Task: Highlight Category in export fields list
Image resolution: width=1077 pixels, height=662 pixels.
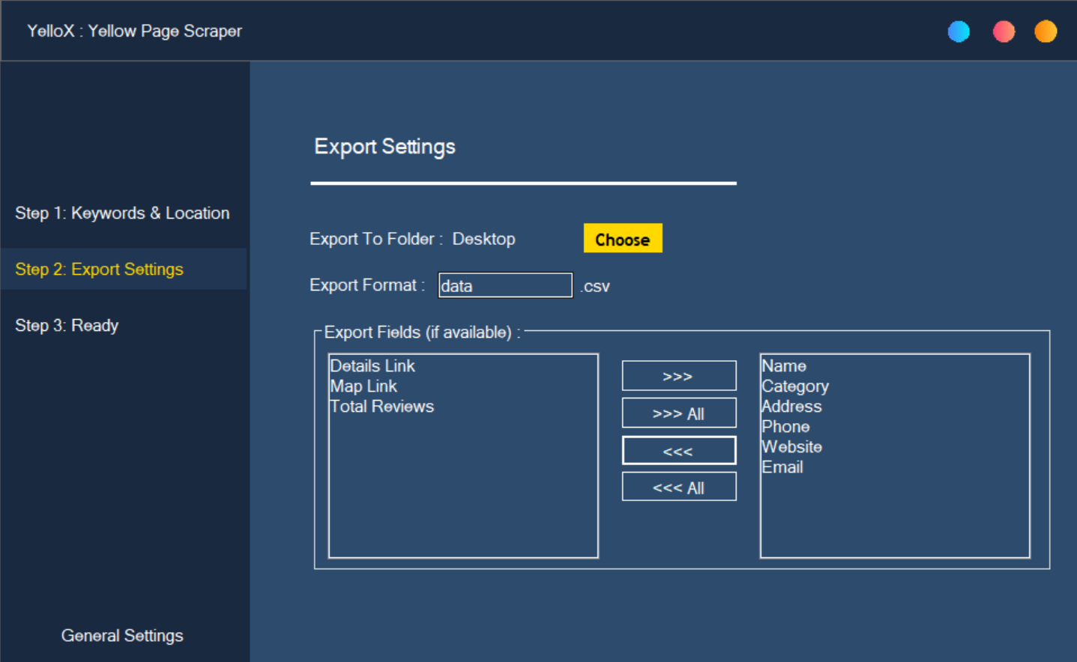Action: (795, 386)
